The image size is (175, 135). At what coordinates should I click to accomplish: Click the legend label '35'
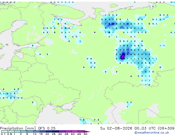[66, 134]
